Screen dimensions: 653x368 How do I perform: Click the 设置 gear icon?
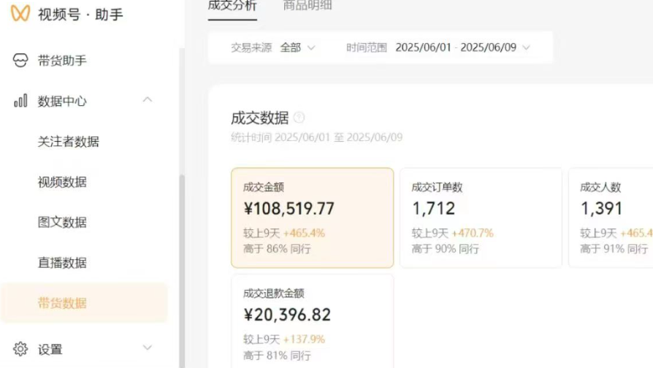[20, 349]
